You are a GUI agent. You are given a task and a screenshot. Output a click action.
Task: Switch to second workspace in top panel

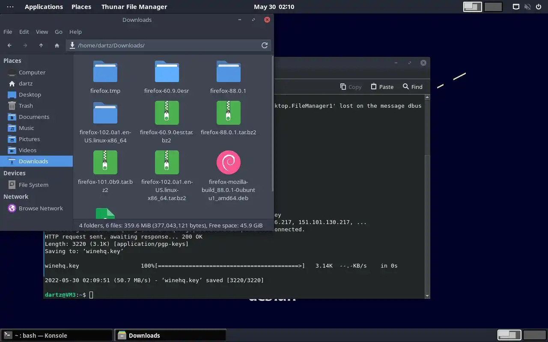coord(493,6)
